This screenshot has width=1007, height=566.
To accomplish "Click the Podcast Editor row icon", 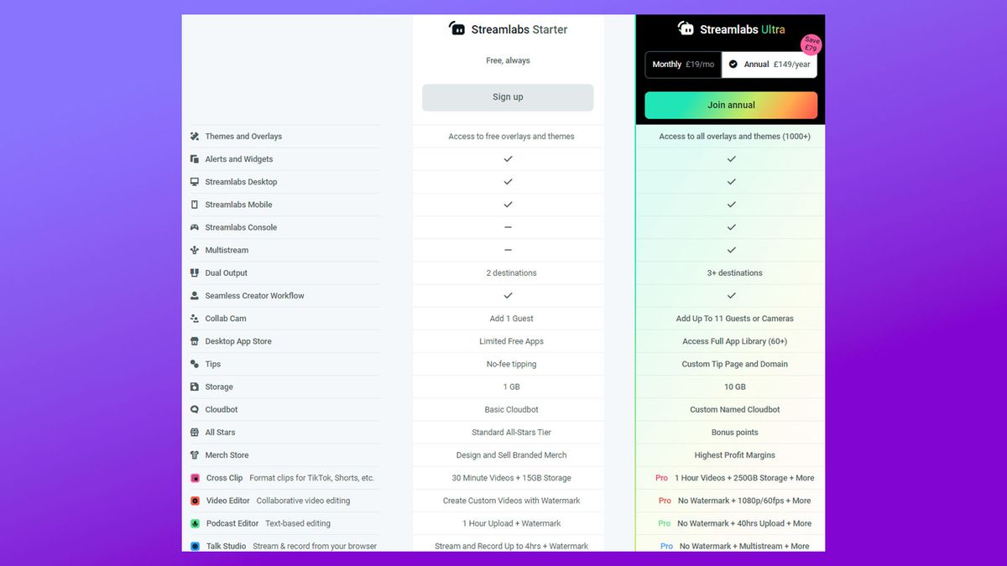I will [196, 522].
